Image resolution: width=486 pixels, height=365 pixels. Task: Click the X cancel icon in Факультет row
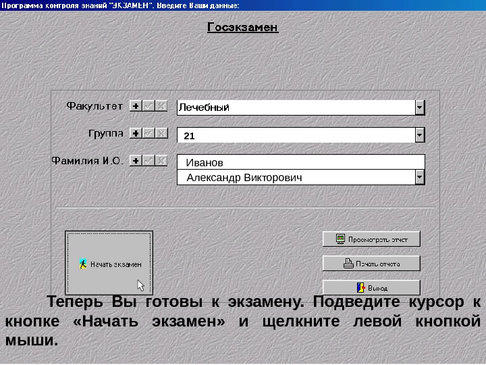click(x=161, y=106)
